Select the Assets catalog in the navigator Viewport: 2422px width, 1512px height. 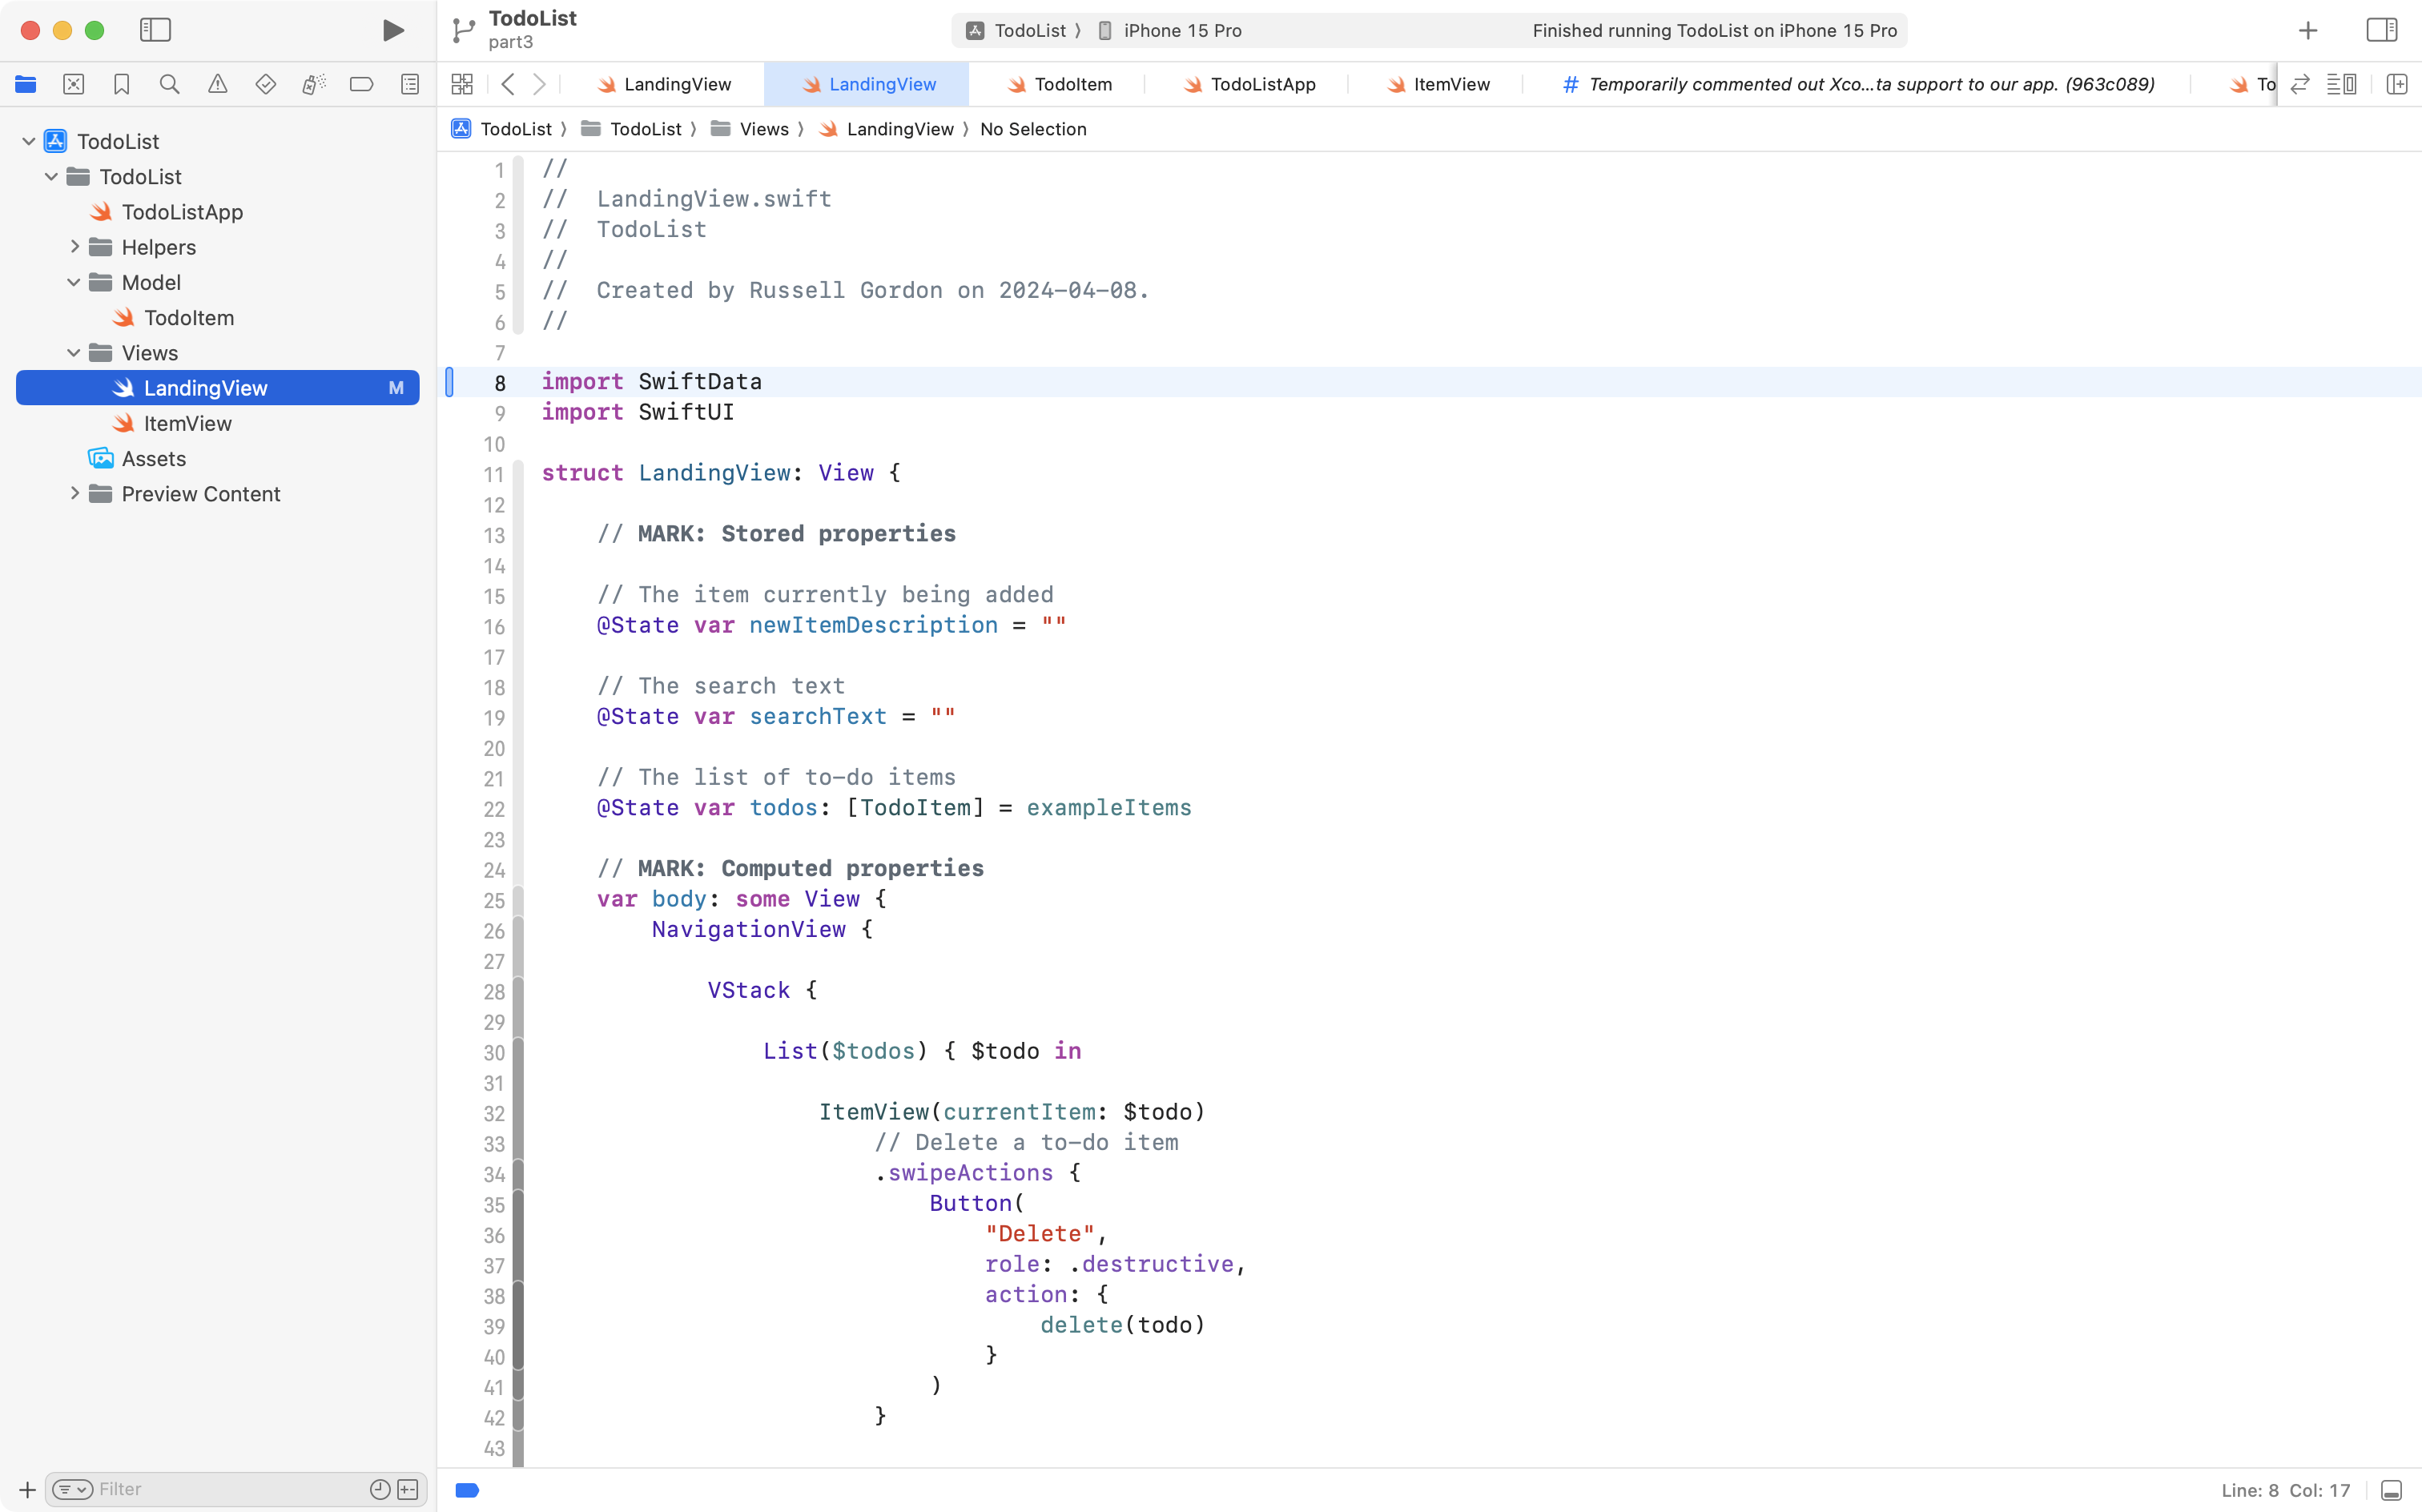[154, 458]
